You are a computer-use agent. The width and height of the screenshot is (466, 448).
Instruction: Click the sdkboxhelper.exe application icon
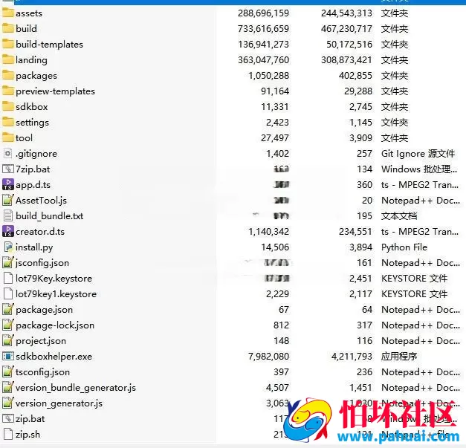click(x=8, y=356)
